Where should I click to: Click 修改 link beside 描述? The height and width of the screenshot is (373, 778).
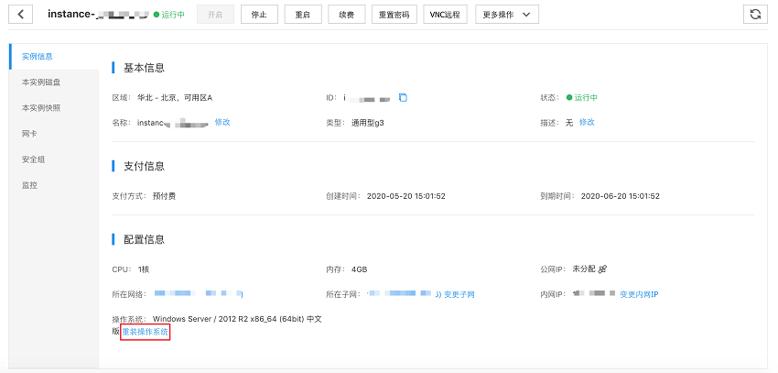click(587, 122)
